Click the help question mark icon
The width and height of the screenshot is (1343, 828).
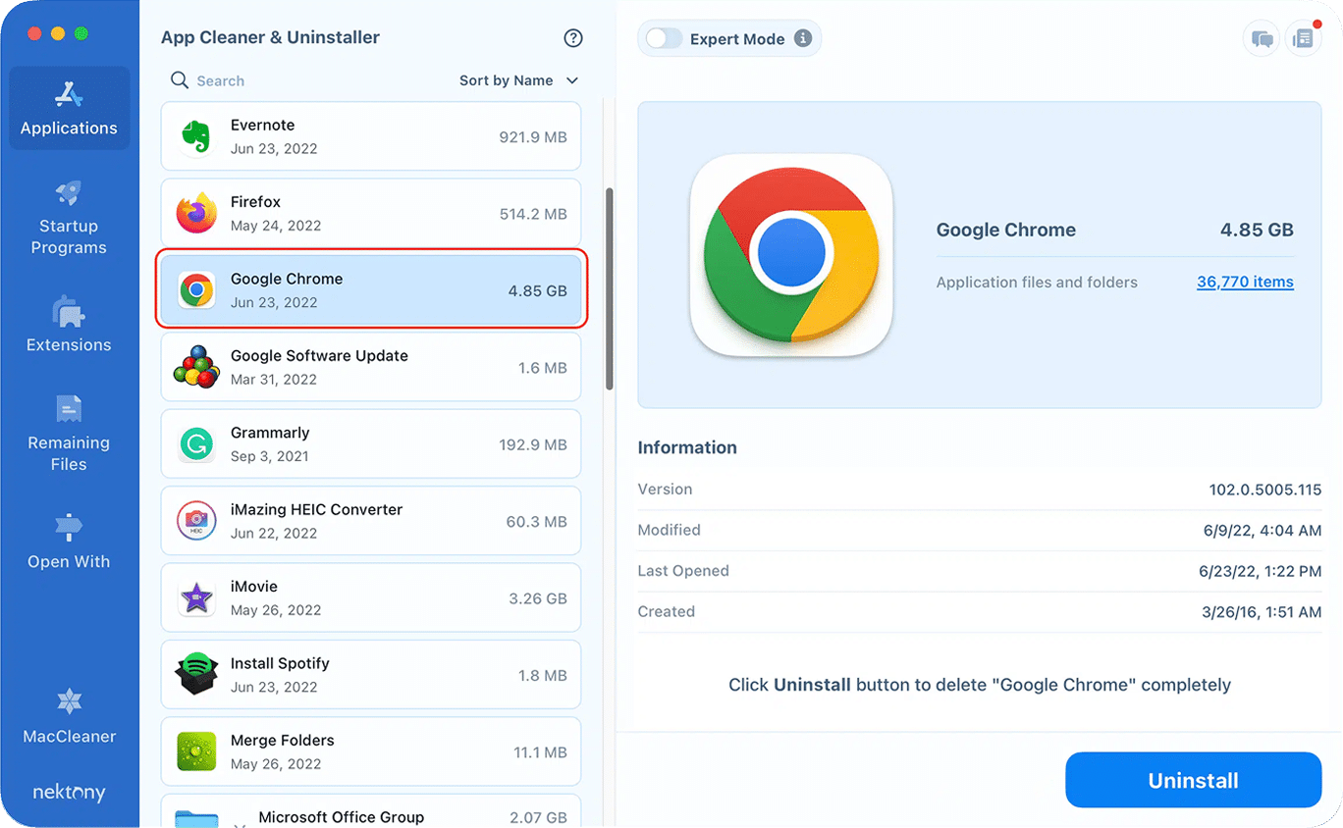coord(573,37)
